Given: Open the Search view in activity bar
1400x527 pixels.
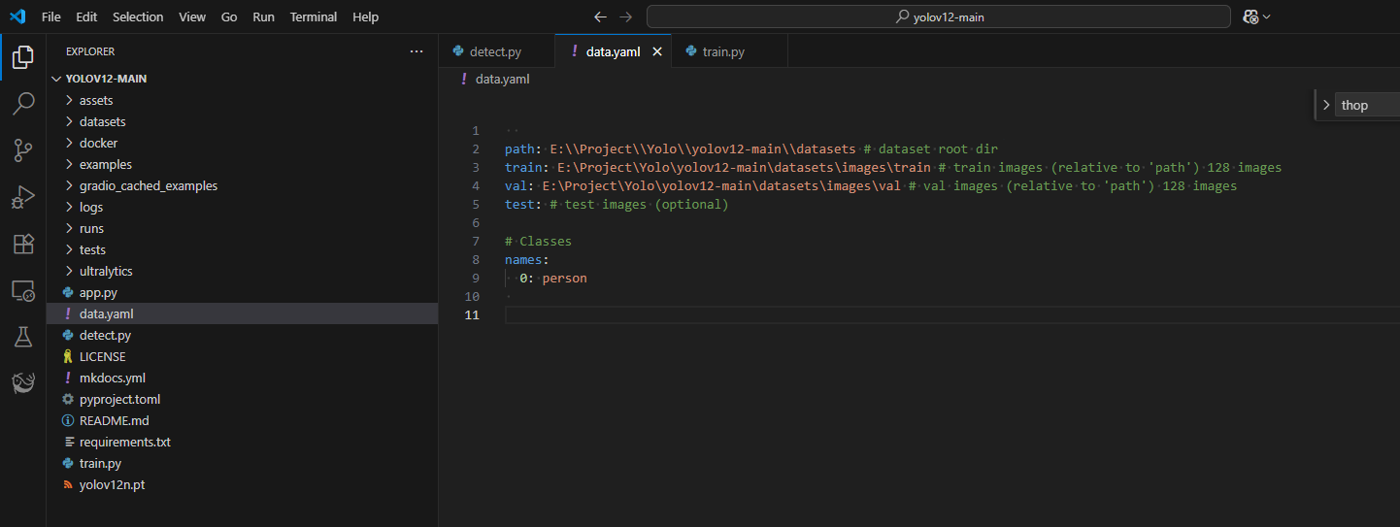Looking at the screenshot, I should click(x=23, y=104).
